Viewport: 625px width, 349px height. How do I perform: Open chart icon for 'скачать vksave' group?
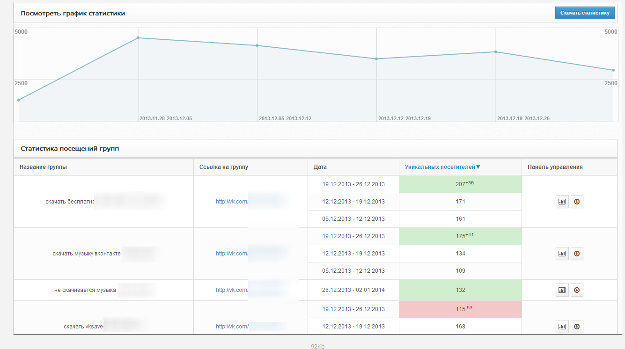click(x=562, y=327)
